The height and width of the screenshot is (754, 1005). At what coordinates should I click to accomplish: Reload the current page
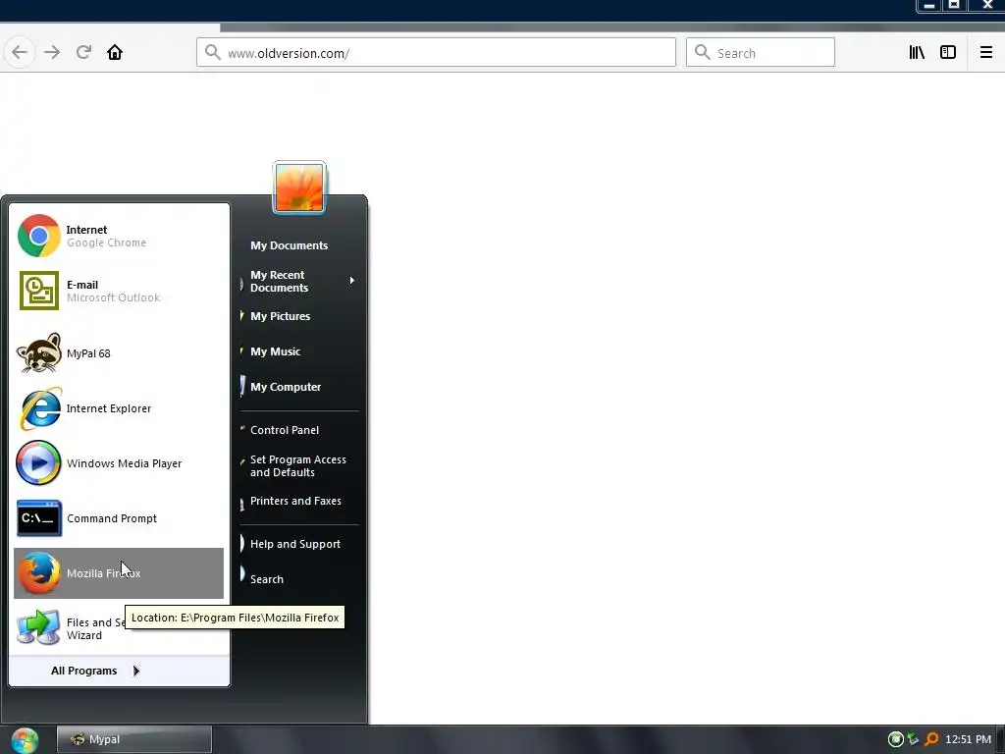[83, 53]
